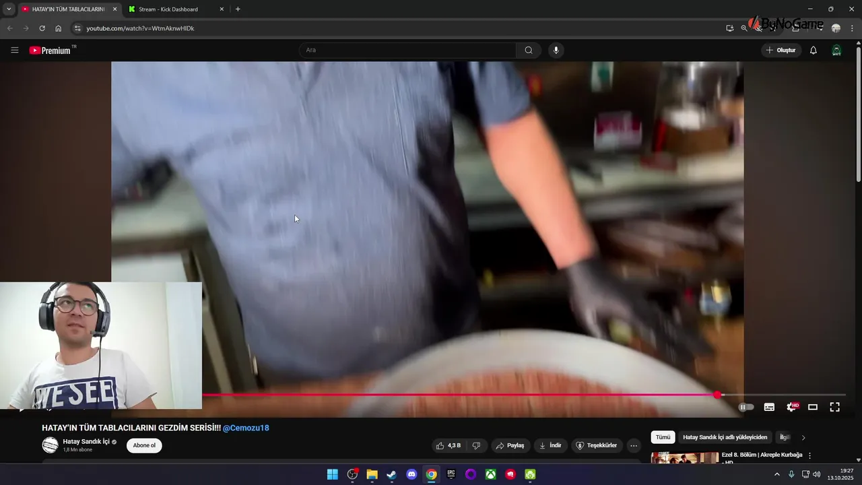The height and width of the screenshot is (485, 862).
Task: Start voice search with the microphone icon
Action: pyautogui.click(x=556, y=50)
